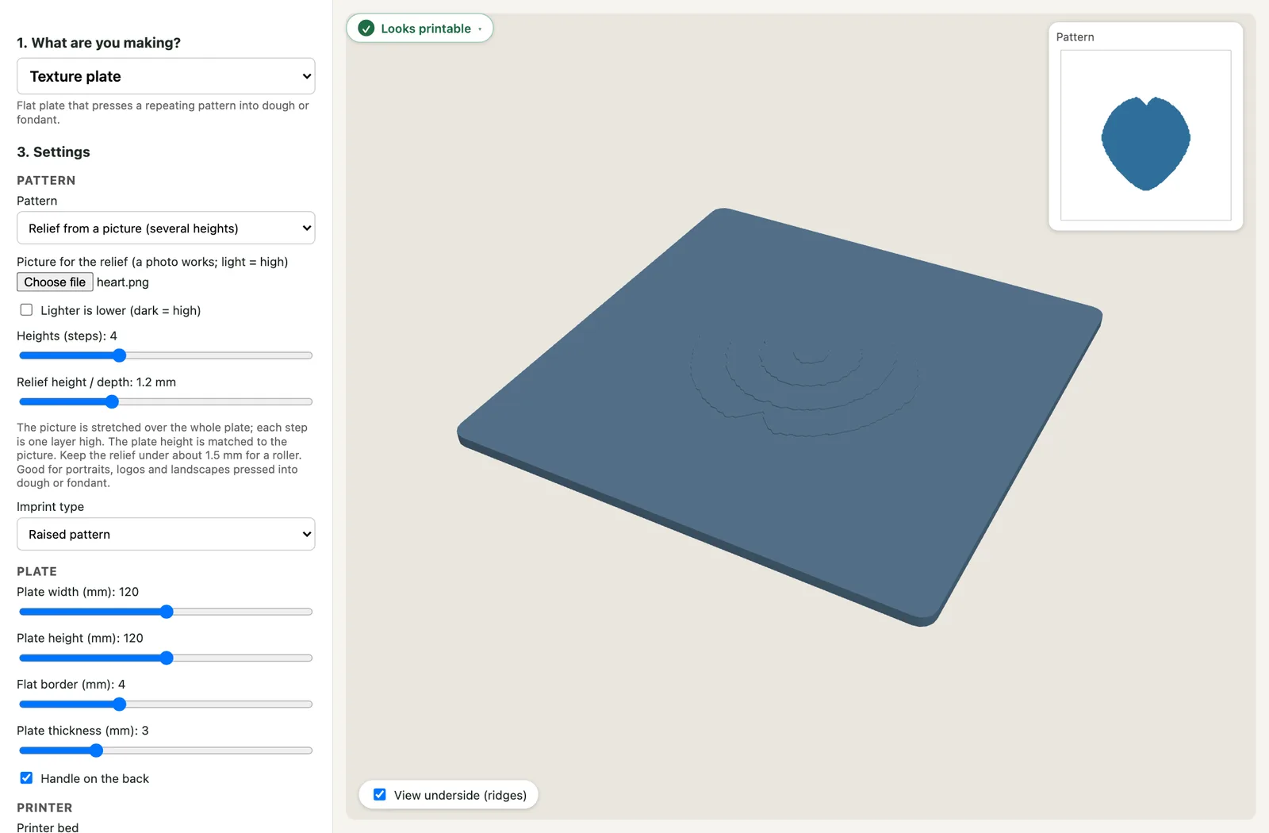Image resolution: width=1269 pixels, height=833 pixels.
Task: Click the green checkmark printable status icon
Action: 366,29
